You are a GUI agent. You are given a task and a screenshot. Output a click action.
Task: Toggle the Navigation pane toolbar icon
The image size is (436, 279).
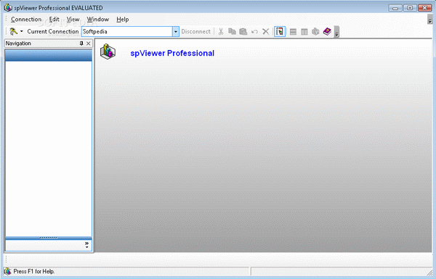[x=280, y=32]
